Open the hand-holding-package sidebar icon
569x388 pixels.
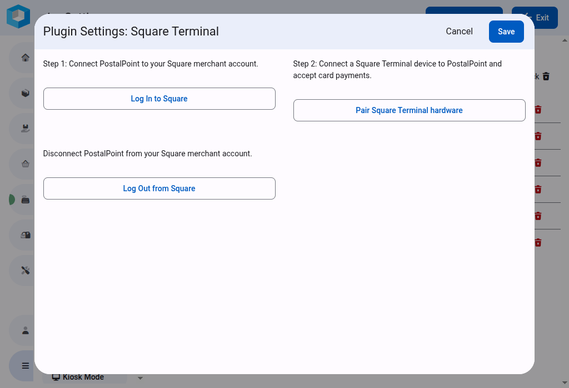(x=25, y=129)
